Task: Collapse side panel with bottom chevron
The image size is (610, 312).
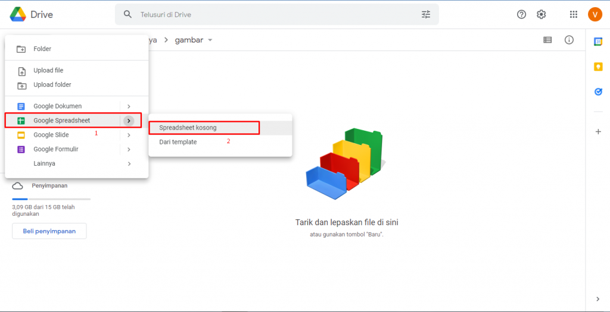Action: (x=598, y=299)
